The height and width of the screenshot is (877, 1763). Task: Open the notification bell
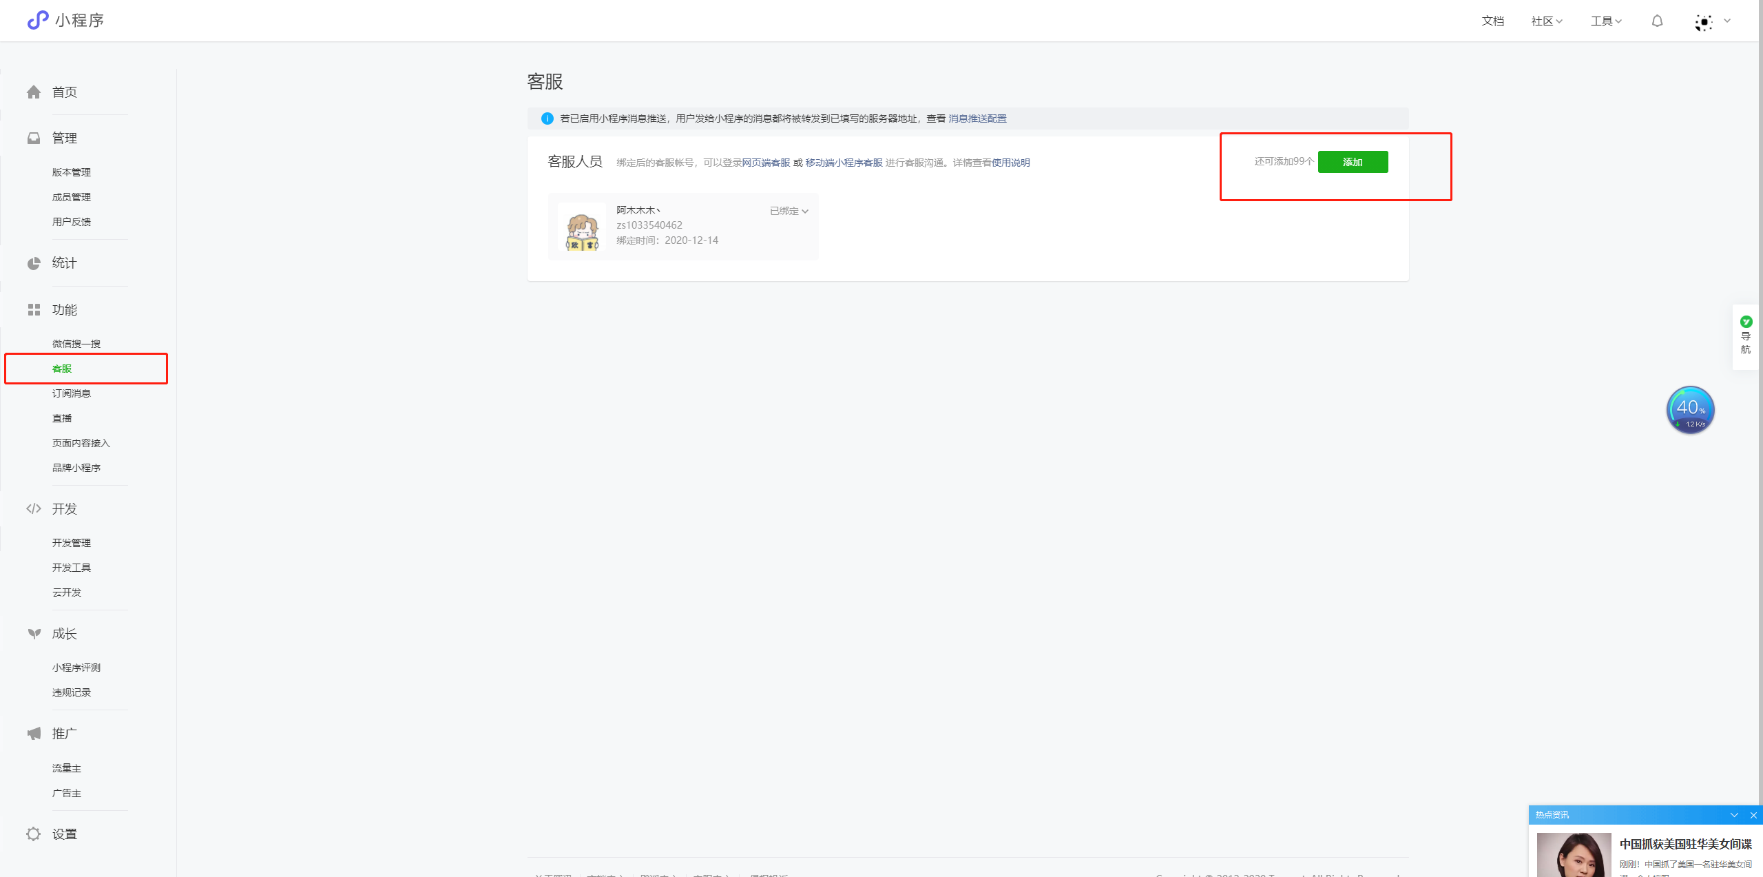tap(1657, 21)
